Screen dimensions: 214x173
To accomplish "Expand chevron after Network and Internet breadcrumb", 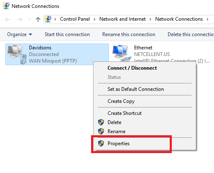I will [150, 19].
